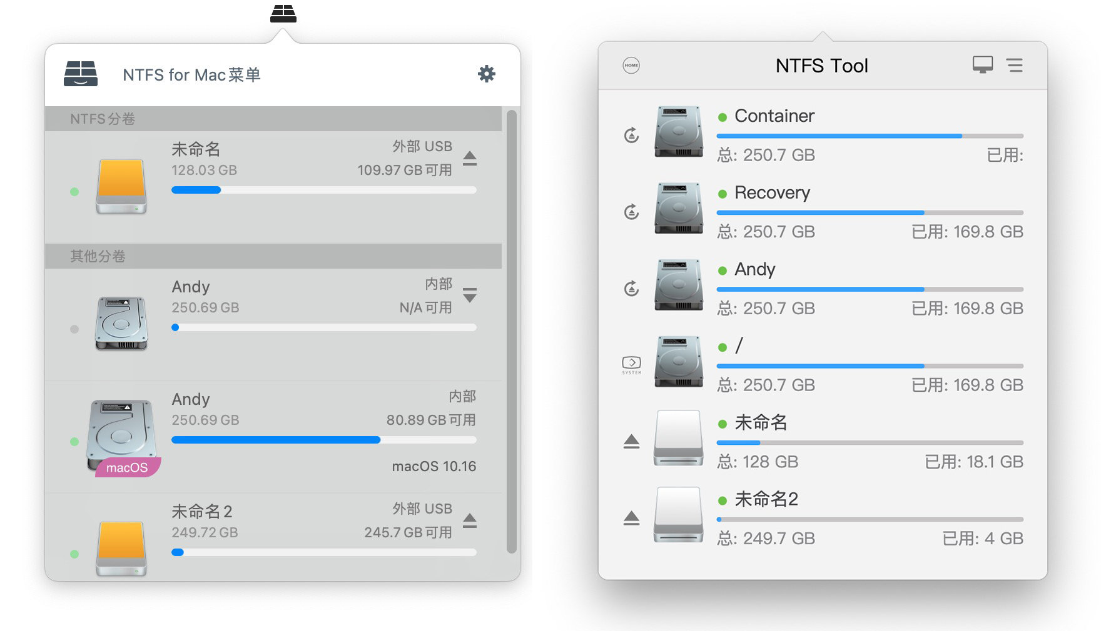1101x631 pixels.
Task: Click the monitor icon in NTFS Tool header
Action: click(983, 64)
